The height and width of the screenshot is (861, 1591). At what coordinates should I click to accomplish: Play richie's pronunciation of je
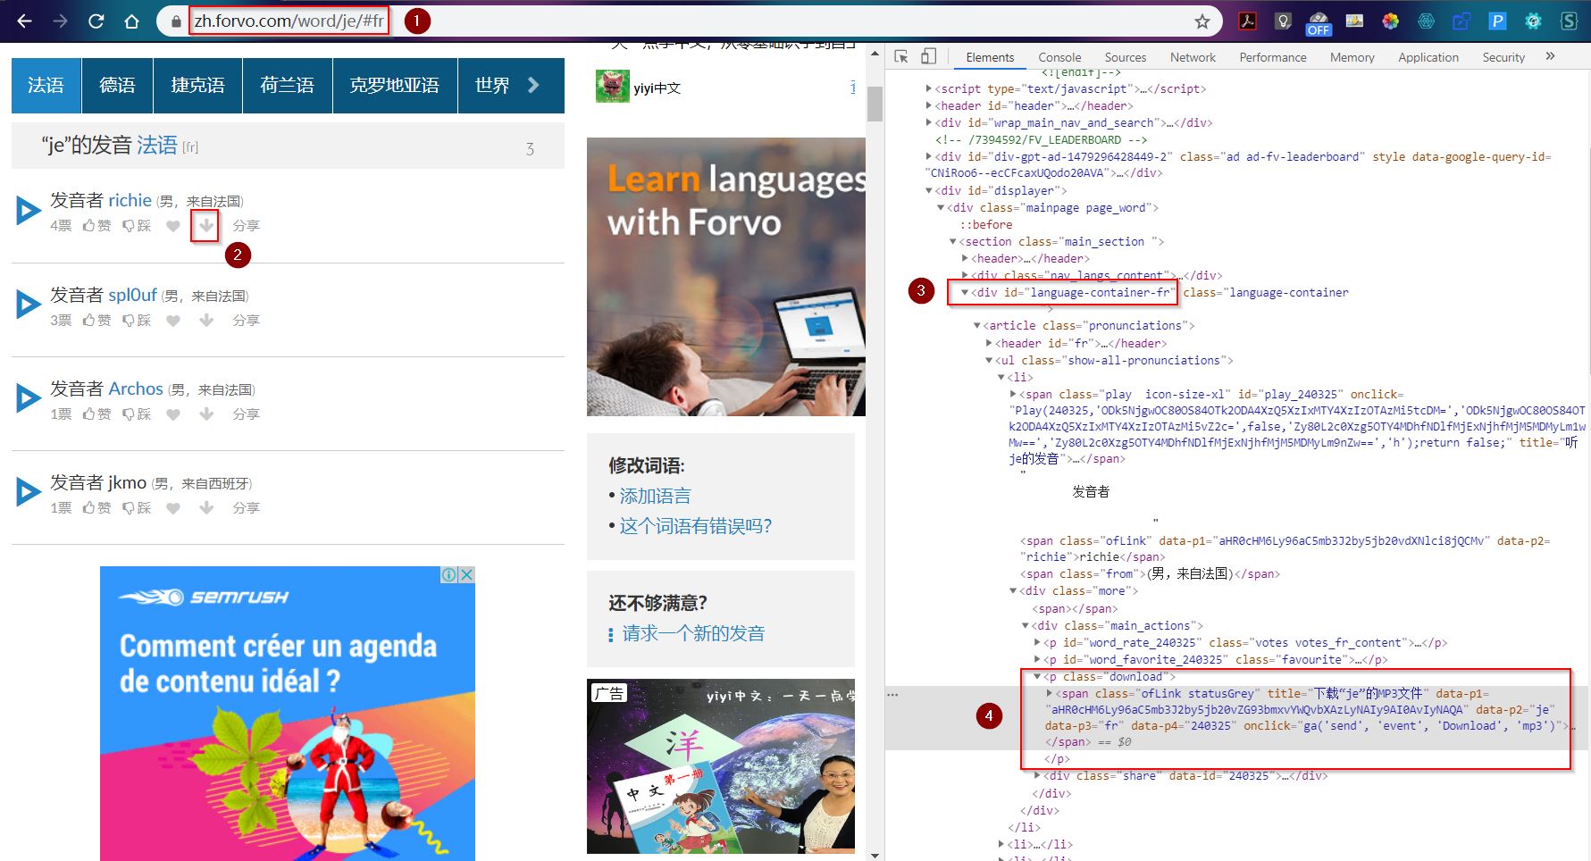pyautogui.click(x=29, y=211)
